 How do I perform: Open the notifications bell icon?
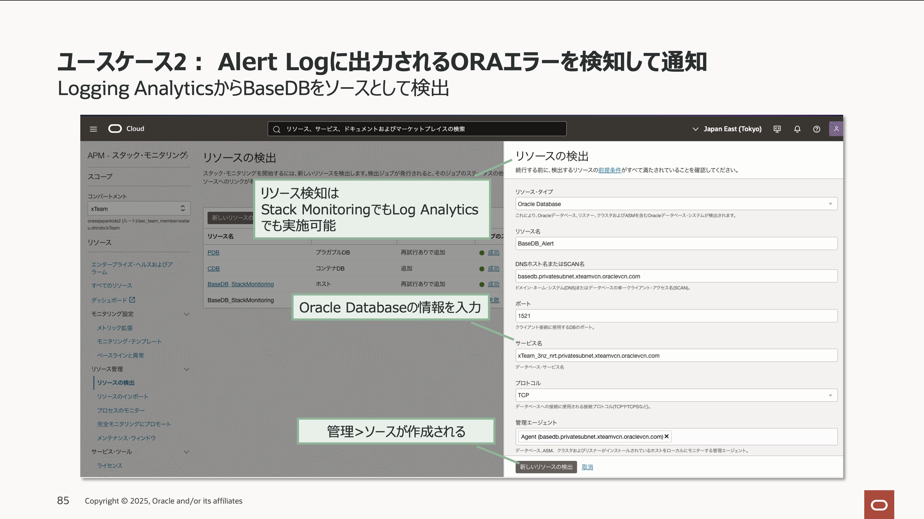(797, 129)
